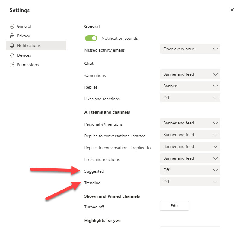
Task: Open Missed activity emails dropdown
Action: 190,49
